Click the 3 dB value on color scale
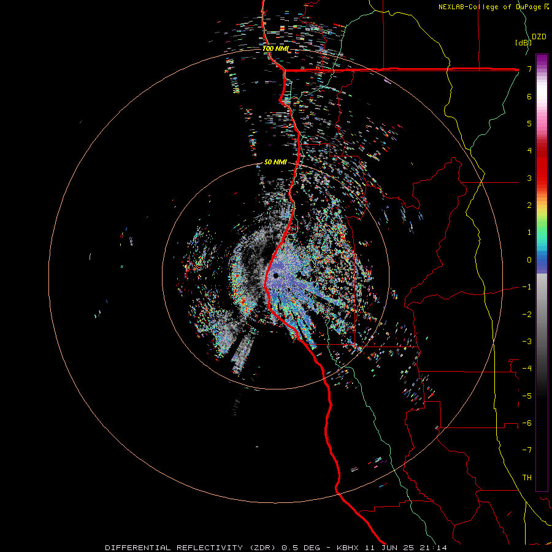The height and width of the screenshot is (552, 552). coord(529,178)
